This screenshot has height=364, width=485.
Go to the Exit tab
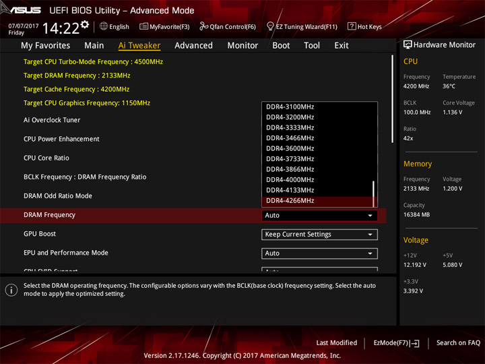[341, 46]
